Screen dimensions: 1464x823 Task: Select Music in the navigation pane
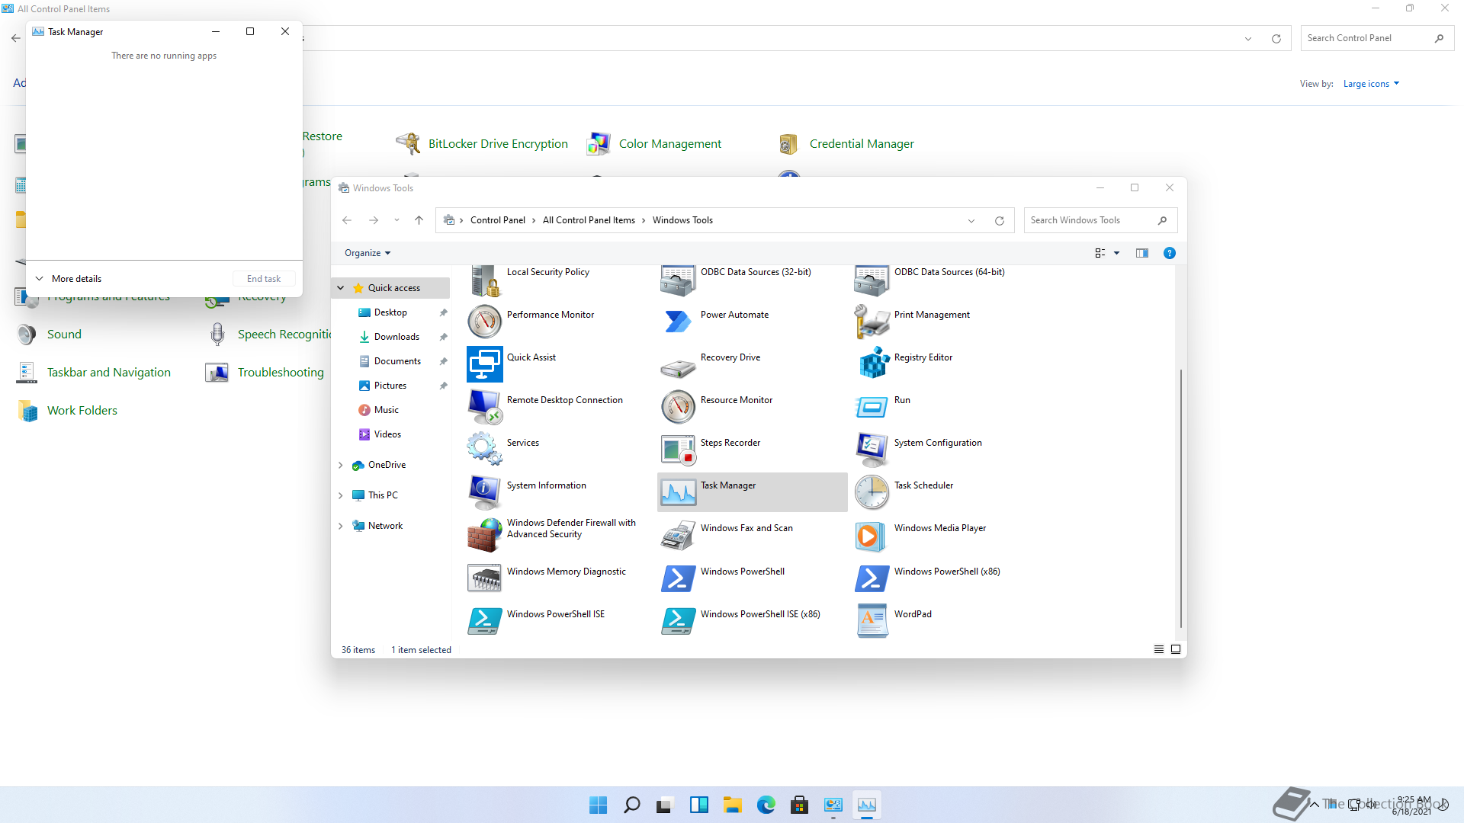[x=386, y=410]
